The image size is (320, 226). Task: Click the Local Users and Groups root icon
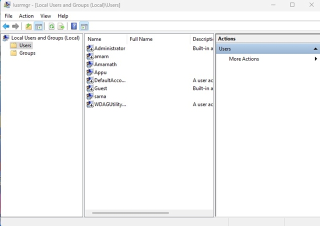tap(6, 38)
